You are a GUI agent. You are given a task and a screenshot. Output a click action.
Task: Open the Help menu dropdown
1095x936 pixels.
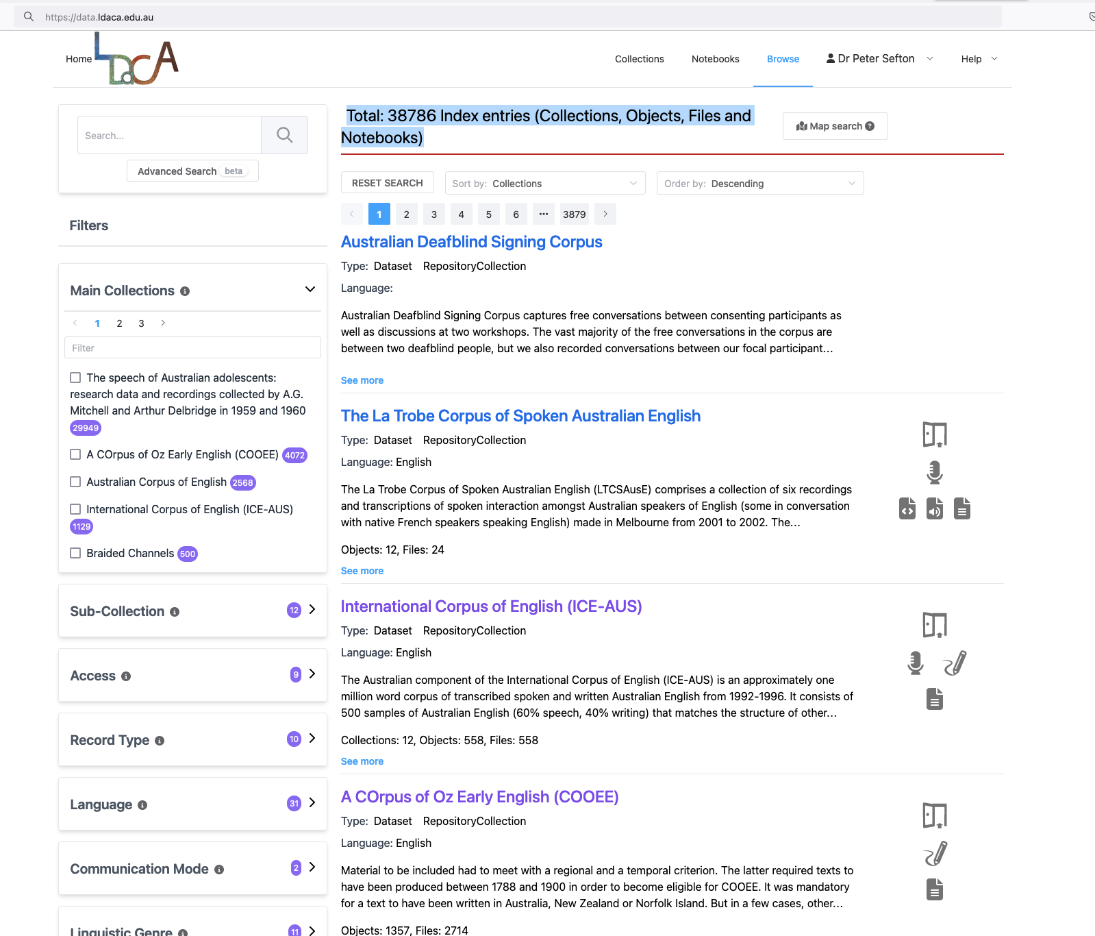[979, 59]
